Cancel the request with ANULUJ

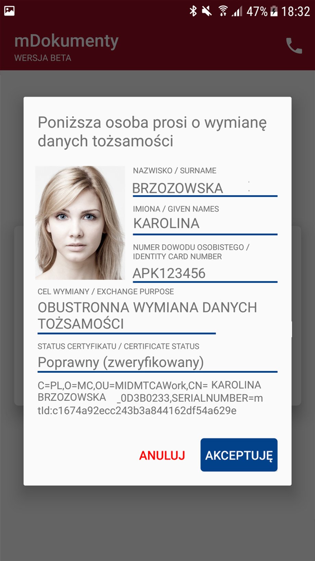pyautogui.click(x=162, y=455)
